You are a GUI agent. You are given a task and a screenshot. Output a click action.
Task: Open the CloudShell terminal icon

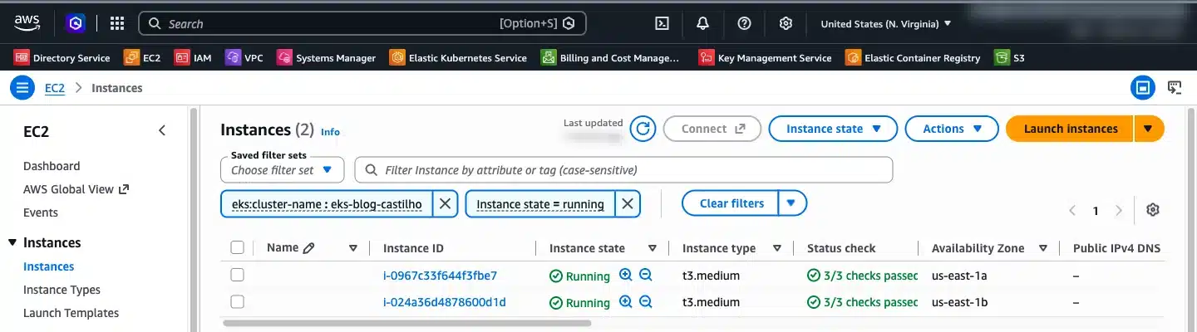pyautogui.click(x=663, y=23)
